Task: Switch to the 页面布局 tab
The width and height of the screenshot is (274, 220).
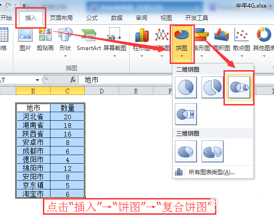Action: click(61, 18)
